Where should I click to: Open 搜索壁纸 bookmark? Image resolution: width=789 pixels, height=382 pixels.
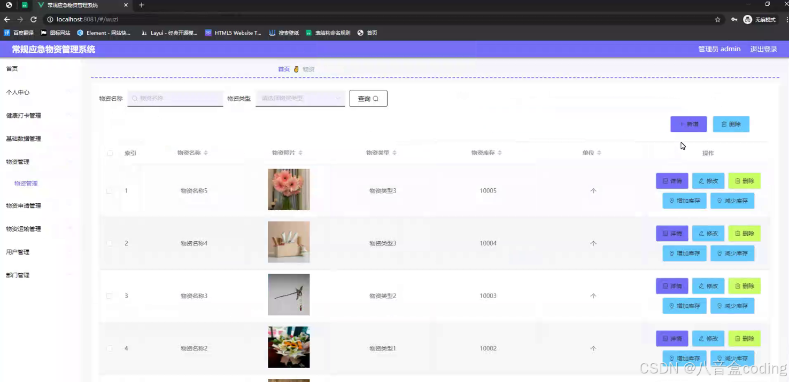[x=284, y=33]
